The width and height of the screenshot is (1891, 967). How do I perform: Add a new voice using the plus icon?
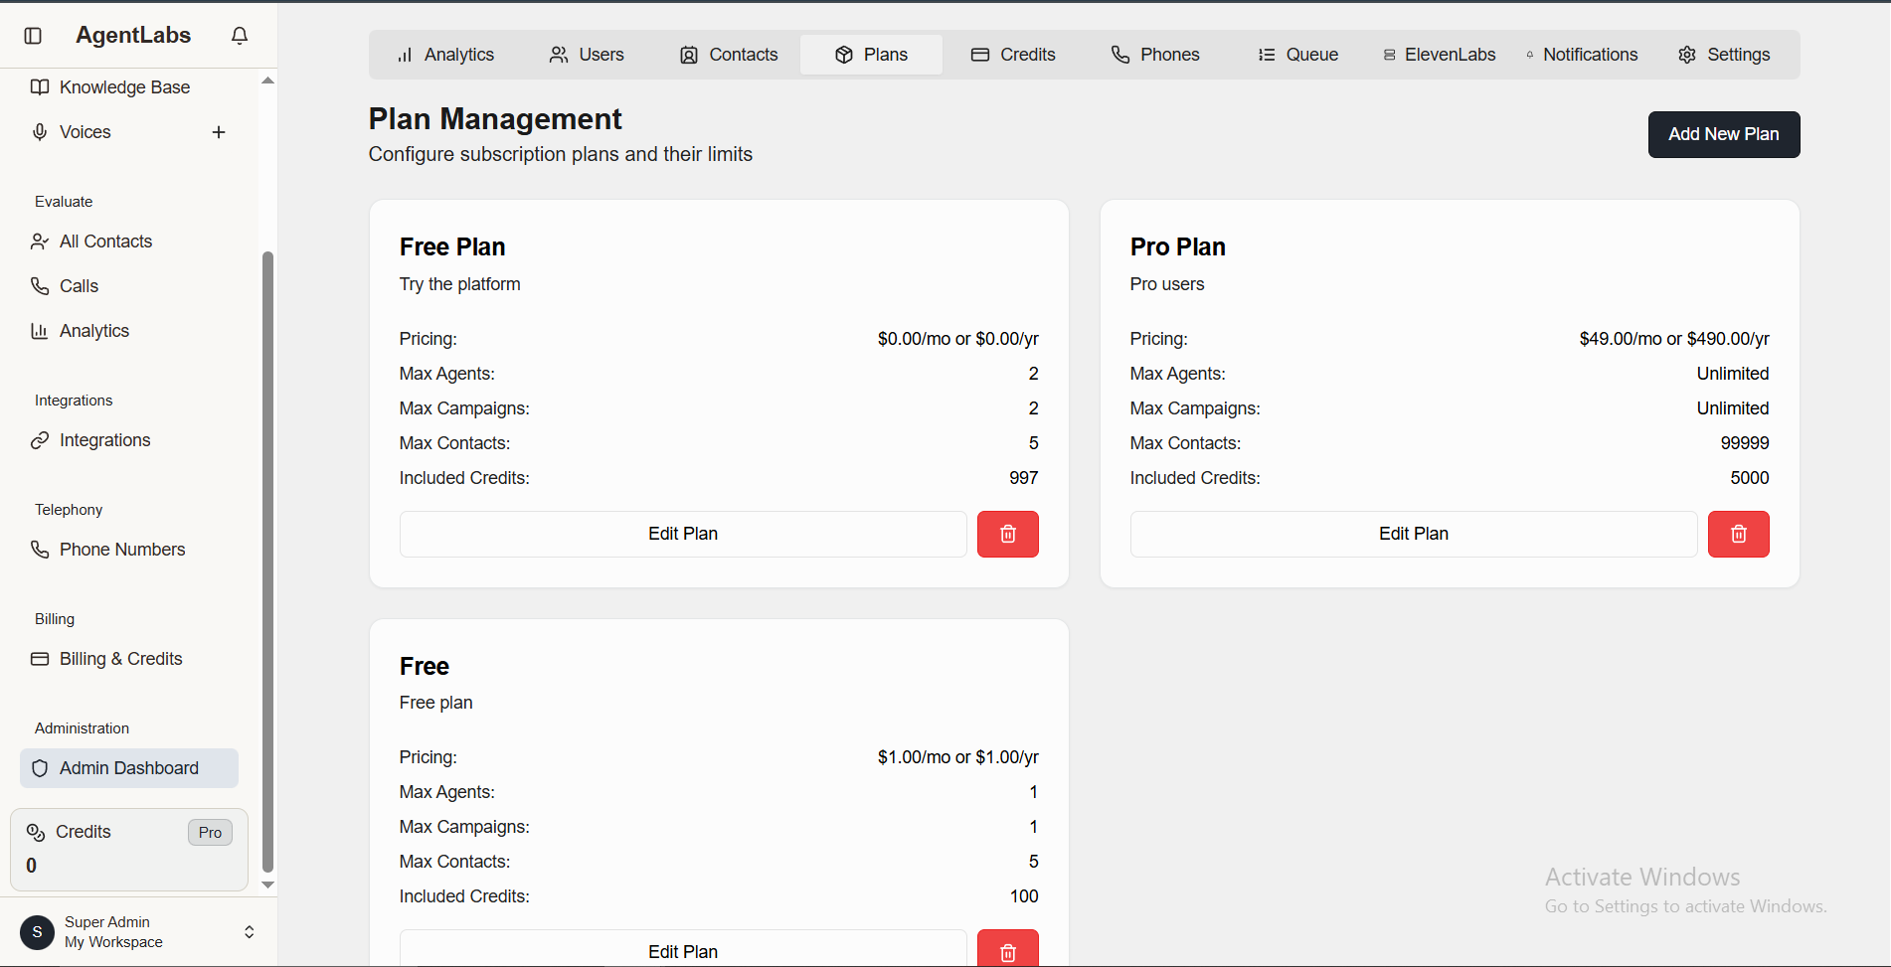(x=219, y=131)
